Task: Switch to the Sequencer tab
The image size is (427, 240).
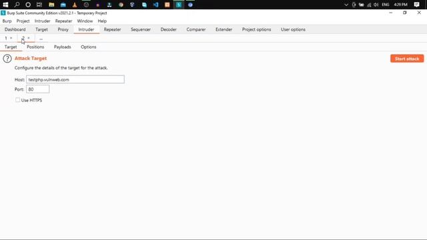Action: coord(141,29)
